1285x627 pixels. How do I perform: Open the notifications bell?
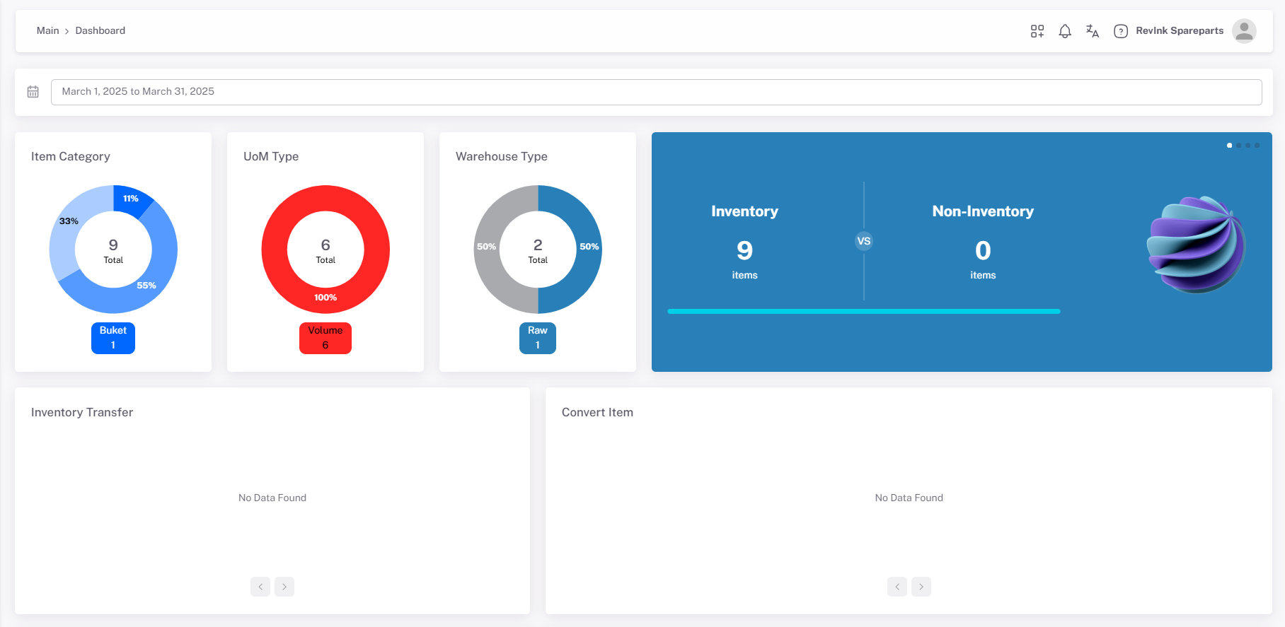pos(1065,31)
